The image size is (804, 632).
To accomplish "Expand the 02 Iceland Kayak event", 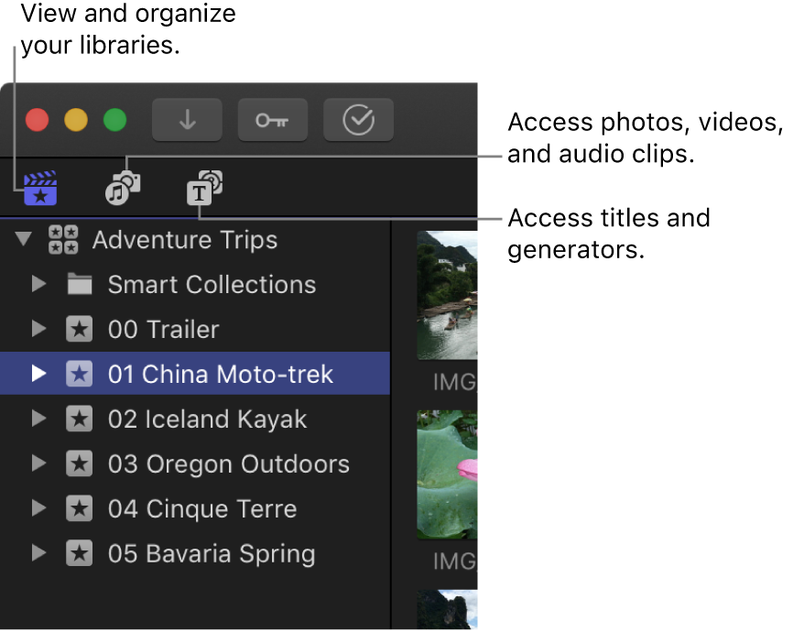I will pyautogui.click(x=38, y=420).
